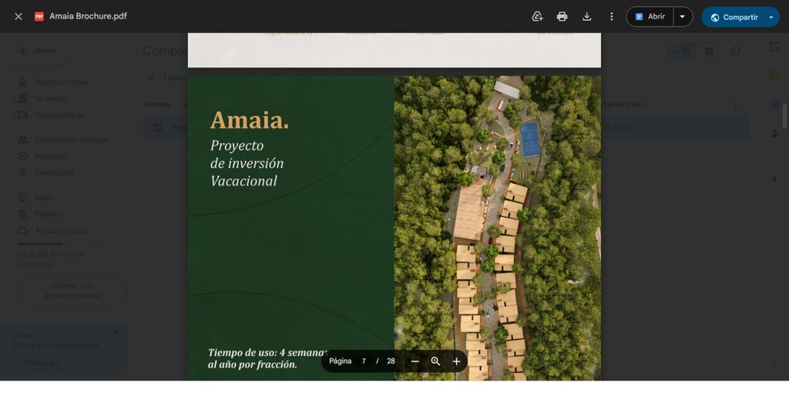Zoom out with the minus icon

click(415, 361)
